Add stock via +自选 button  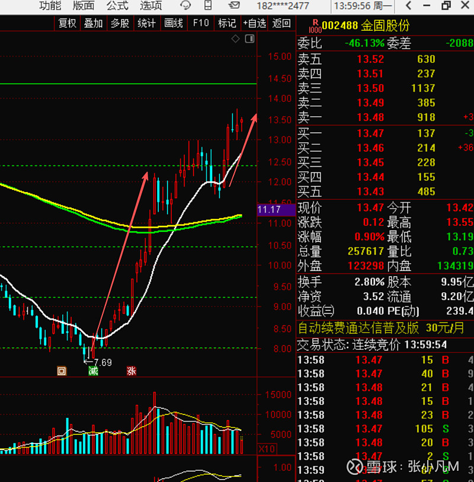255,23
